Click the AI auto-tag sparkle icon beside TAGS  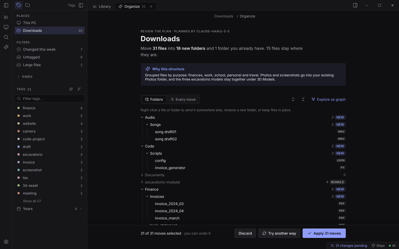tap(71, 89)
